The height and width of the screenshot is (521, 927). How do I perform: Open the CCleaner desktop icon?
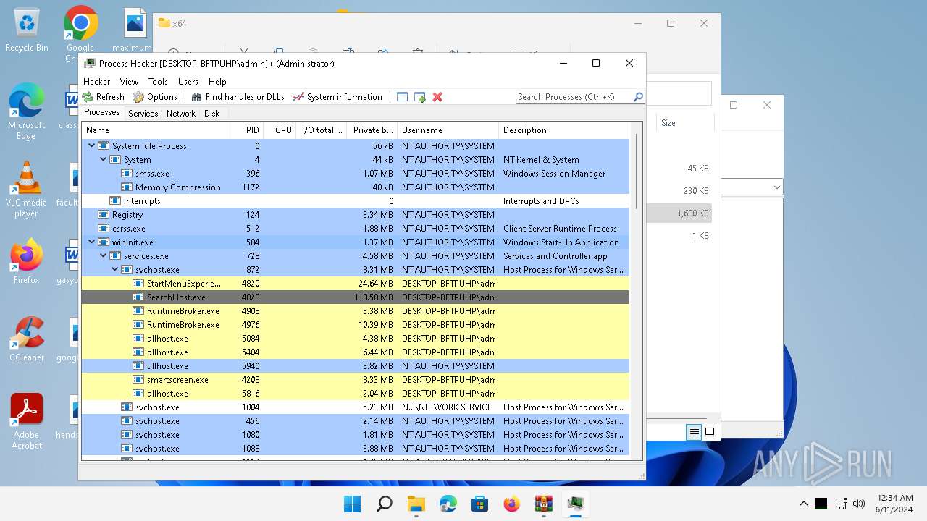[x=27, y=339]
